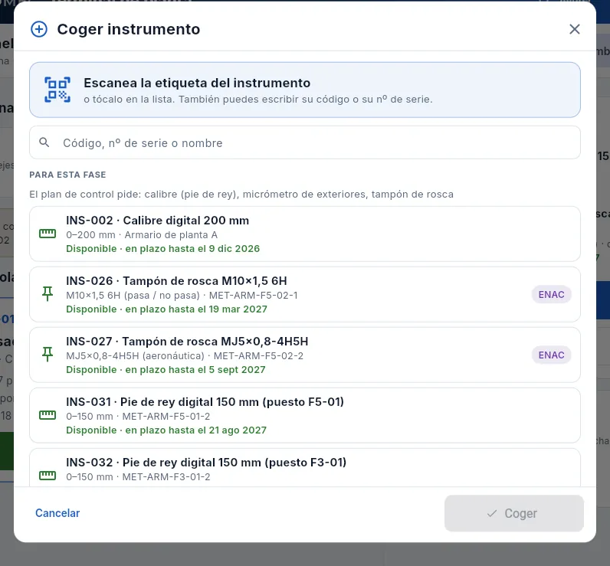The height and width of the screenshot is (566, 610).
Task: Click the 'El plan de control pide' description line
Action: coord(241,195)
